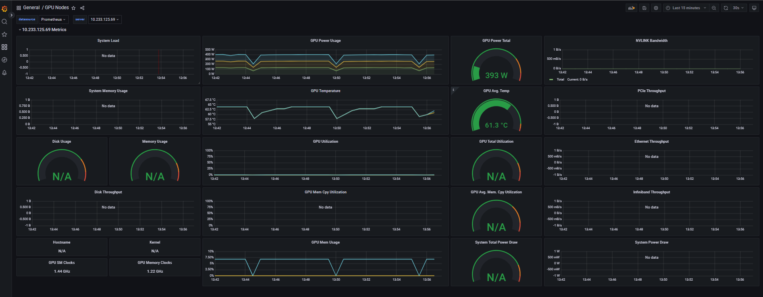Viewport: 763px width, 297px height.
Task: Mark GPU Nodes dashboard as favorite
Action: pos(73,8)
